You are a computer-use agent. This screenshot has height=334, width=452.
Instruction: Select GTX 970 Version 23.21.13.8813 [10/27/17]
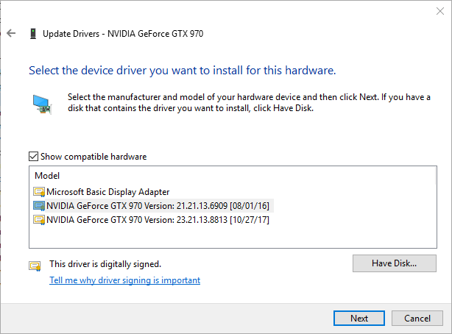coord(152,220)
